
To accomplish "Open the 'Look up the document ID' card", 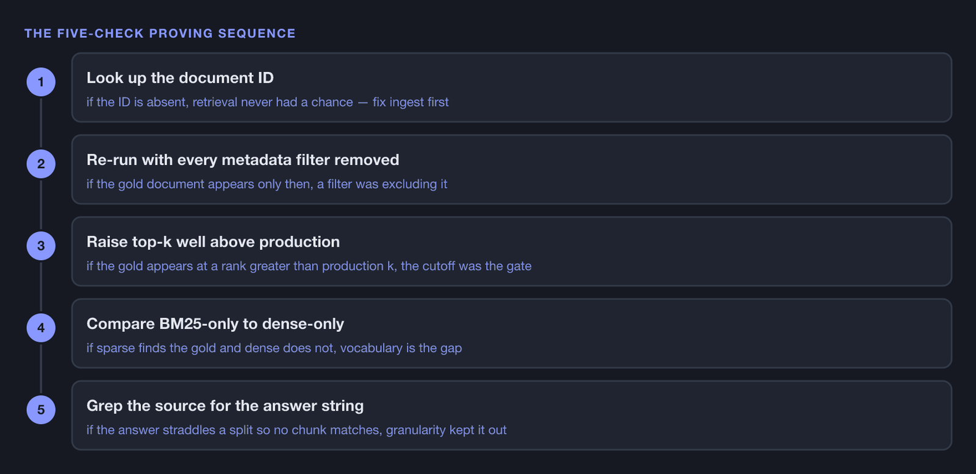I will [x=511, y=87].
